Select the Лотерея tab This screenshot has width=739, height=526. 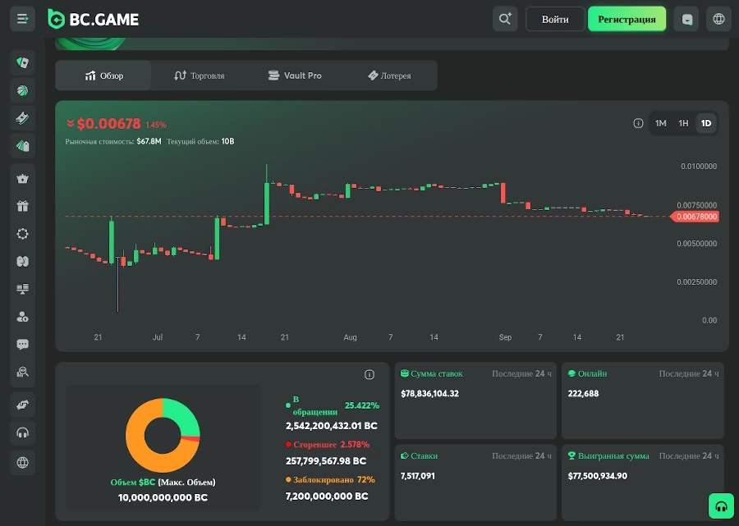point(389,75)
